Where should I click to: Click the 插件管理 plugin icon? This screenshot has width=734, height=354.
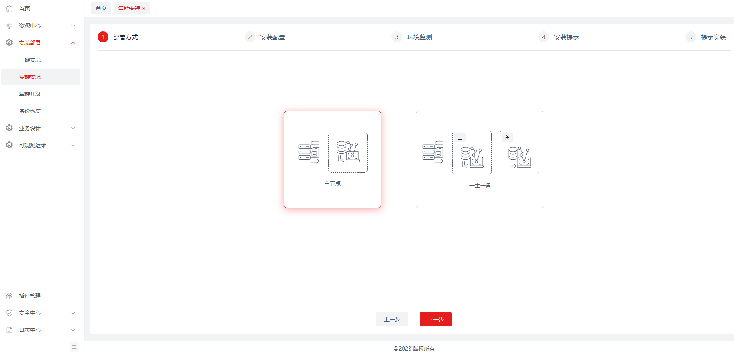(9, 296)
